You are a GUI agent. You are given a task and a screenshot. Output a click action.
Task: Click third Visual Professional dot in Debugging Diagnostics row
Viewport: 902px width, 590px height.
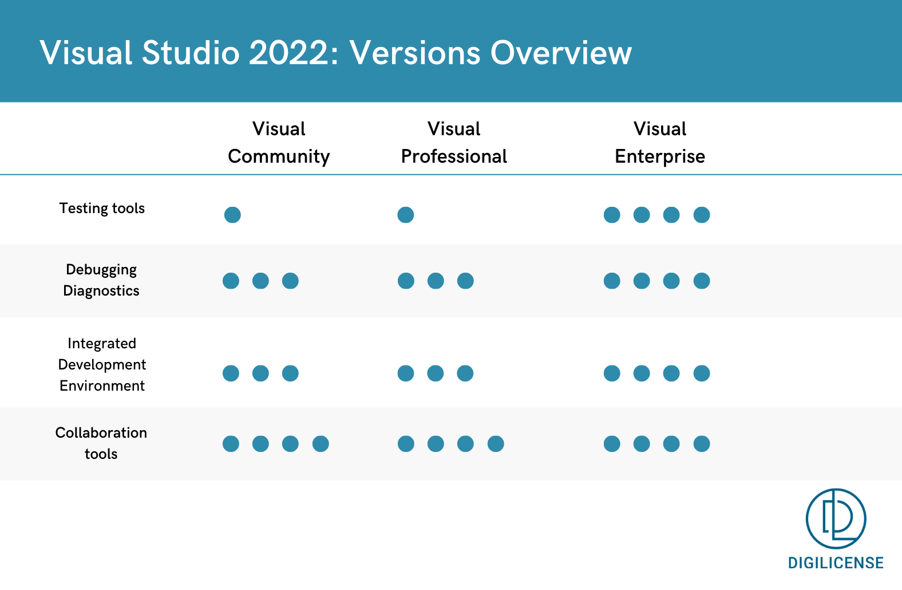(465, 281)
